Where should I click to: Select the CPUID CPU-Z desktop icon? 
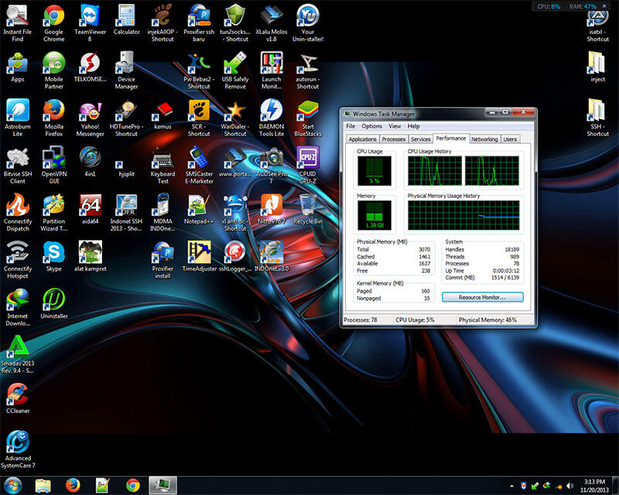click(308, 165)
